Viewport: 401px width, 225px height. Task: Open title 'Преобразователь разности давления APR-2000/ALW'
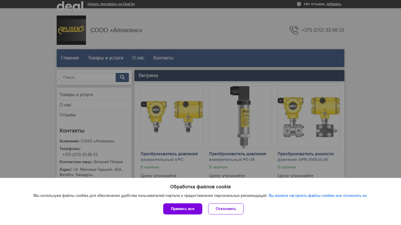(x=306, y=157)
